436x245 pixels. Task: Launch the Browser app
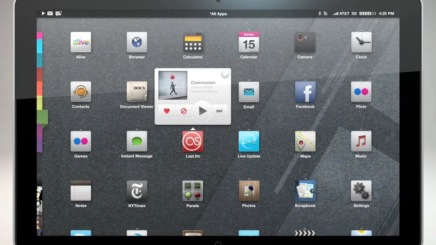coord(137,42)
